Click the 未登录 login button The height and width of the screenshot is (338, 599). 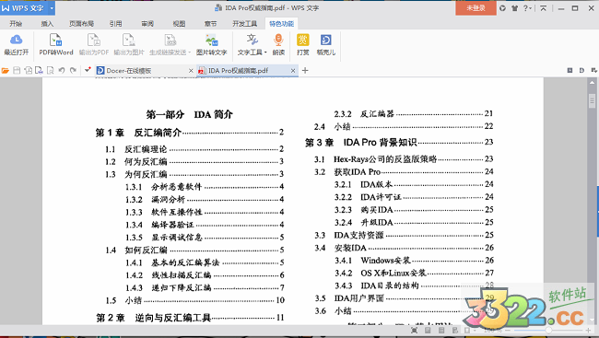pos(476,8)
